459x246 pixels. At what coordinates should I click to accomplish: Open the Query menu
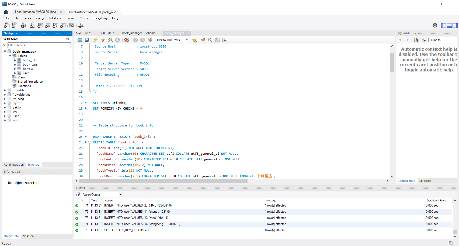click(x=40, y=18)
